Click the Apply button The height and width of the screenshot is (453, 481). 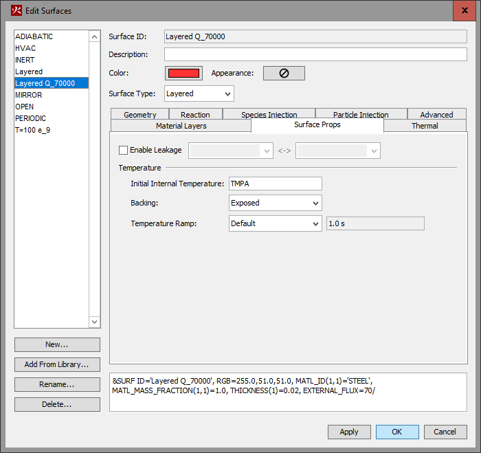(349, 432)
